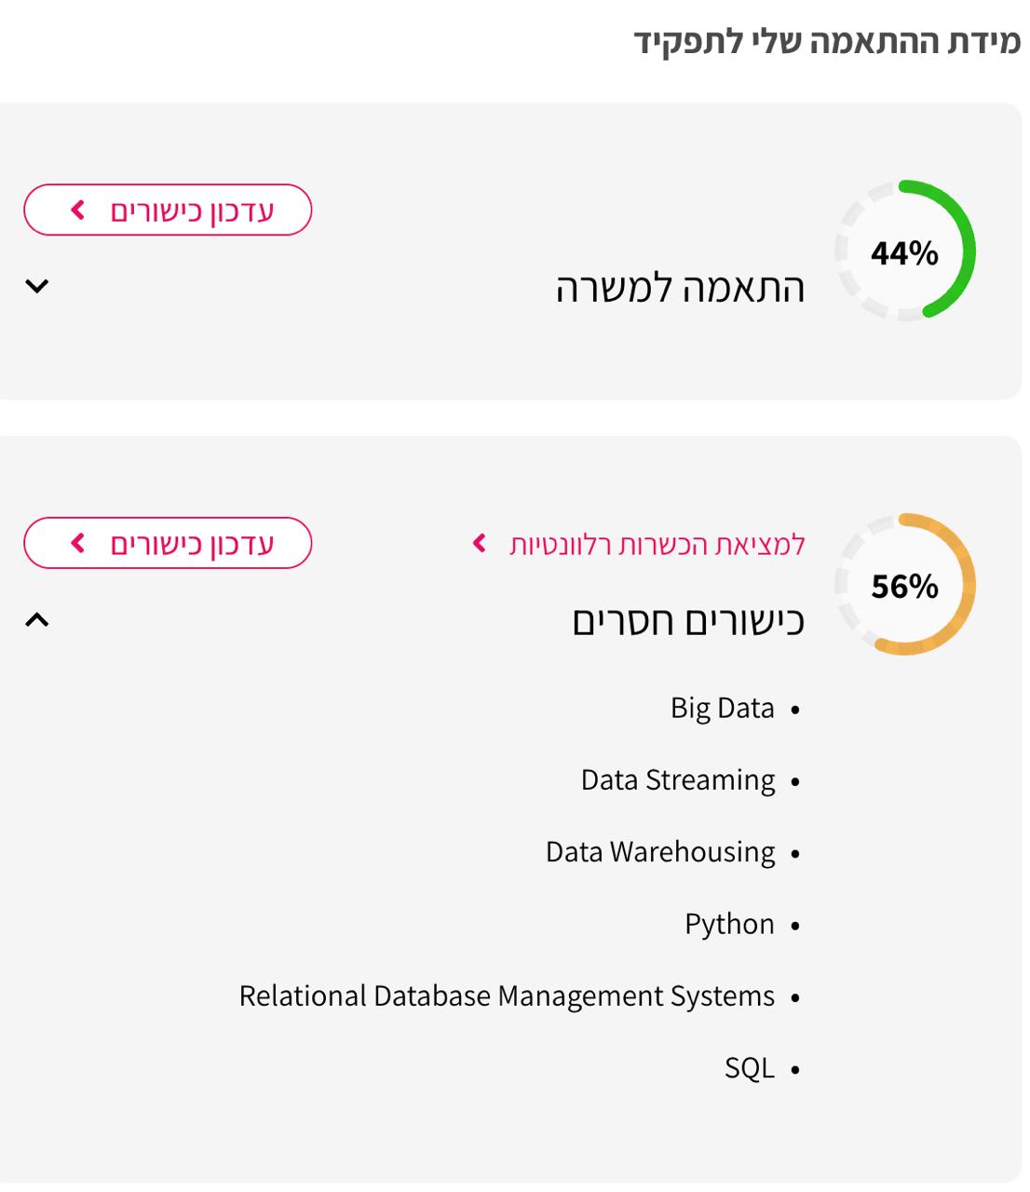Click the bullet point next to SQL
The height and width of the screenshot is (1192, 1030).
click(795, 1070)
